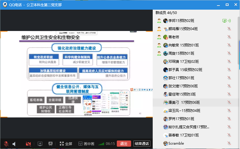
Task: Click the red 退出 button
Action: coord(124,143)
